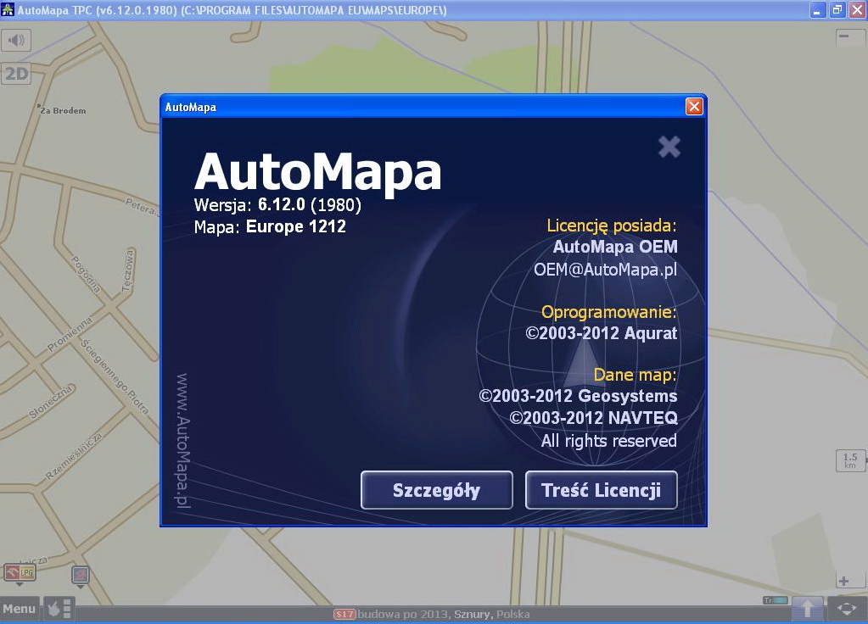This screenshot has width=868, height=624.
Task: Click the Rzemieślnicza street label
Action: (x=74, y=456)
